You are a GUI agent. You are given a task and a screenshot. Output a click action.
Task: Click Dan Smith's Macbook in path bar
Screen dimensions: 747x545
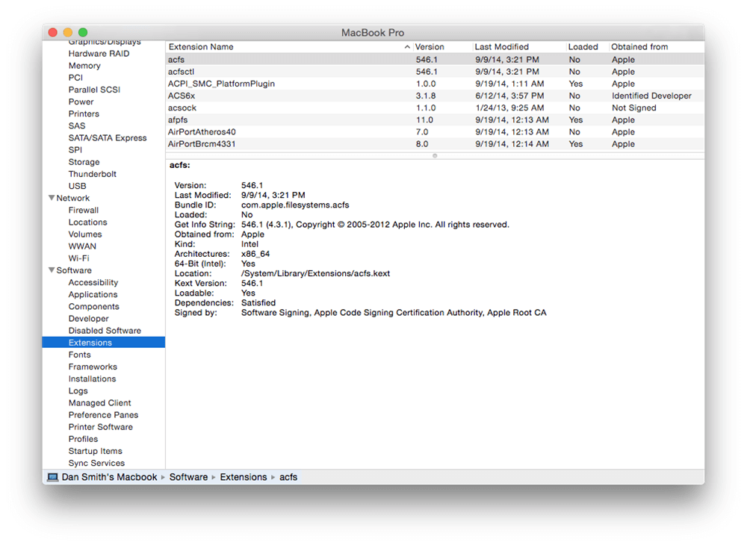(109, 477)
